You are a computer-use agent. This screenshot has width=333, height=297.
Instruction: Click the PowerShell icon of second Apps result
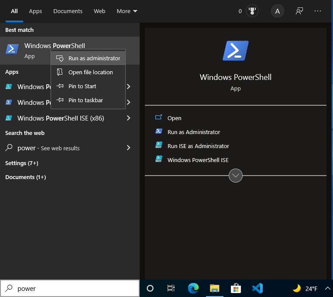tap(9, 102)
